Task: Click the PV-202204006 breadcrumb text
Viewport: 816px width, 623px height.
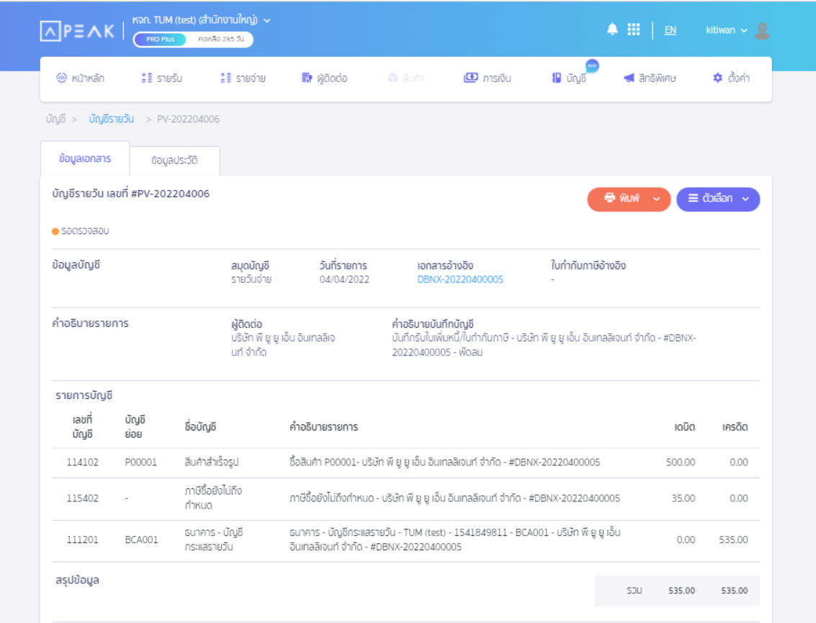Action: (189, 119)
